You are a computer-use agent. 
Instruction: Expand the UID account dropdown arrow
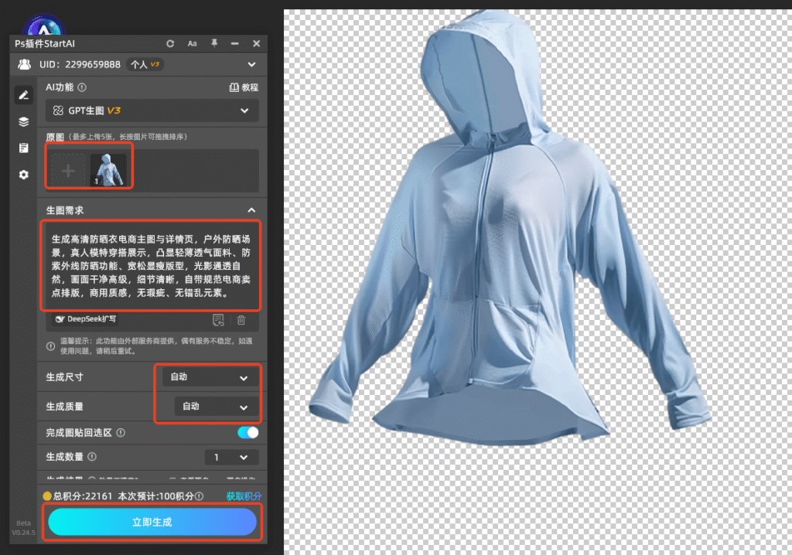coord(251,65)
